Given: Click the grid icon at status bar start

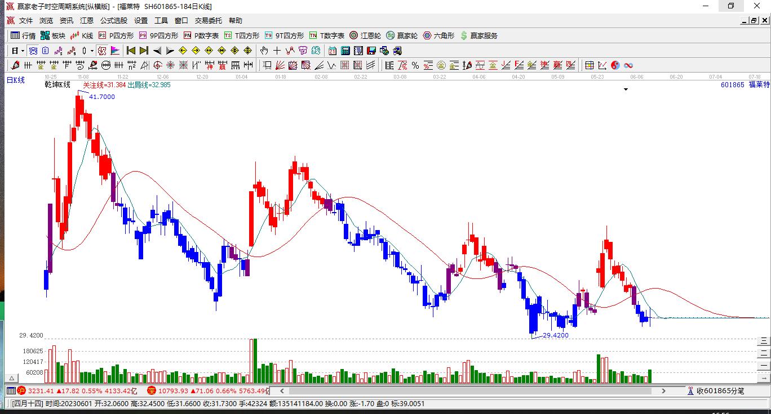Looking at the screenshot, I should pos(11,390).
